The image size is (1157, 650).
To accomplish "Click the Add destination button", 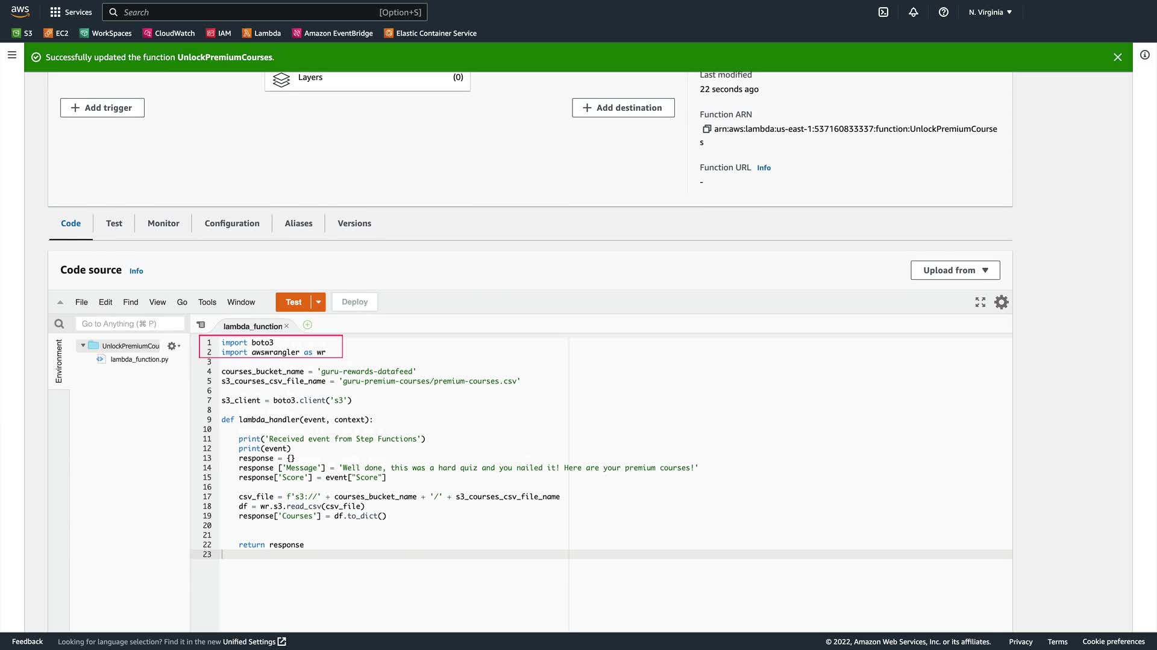I will click(x=623, y=108).
